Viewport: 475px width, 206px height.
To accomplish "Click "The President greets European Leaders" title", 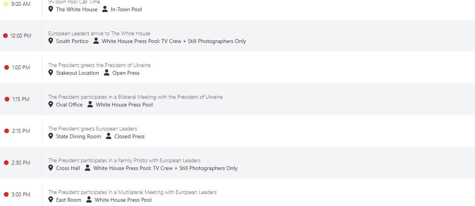I will (92, 129).
